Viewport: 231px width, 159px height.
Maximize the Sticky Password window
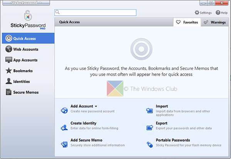coord(211,3)
